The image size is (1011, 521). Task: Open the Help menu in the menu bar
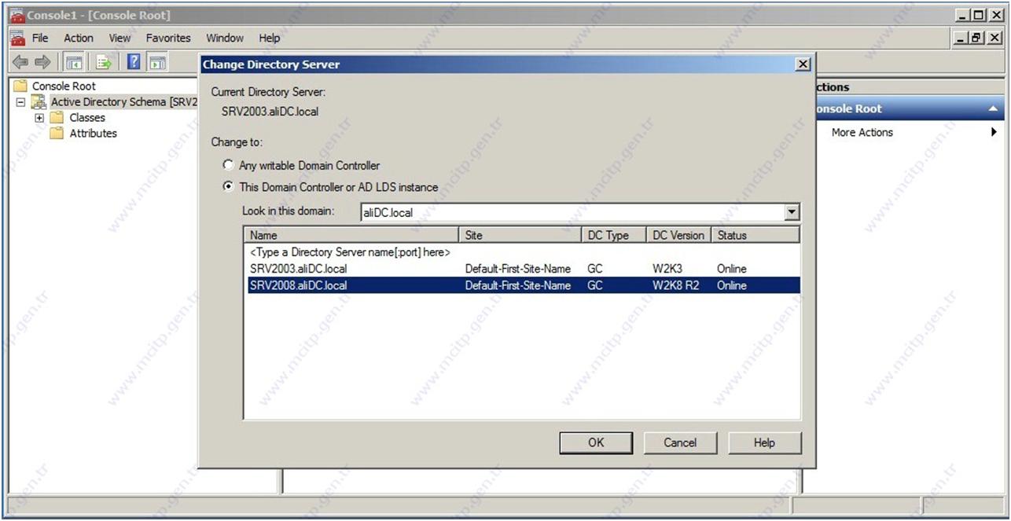coord(270,38)
